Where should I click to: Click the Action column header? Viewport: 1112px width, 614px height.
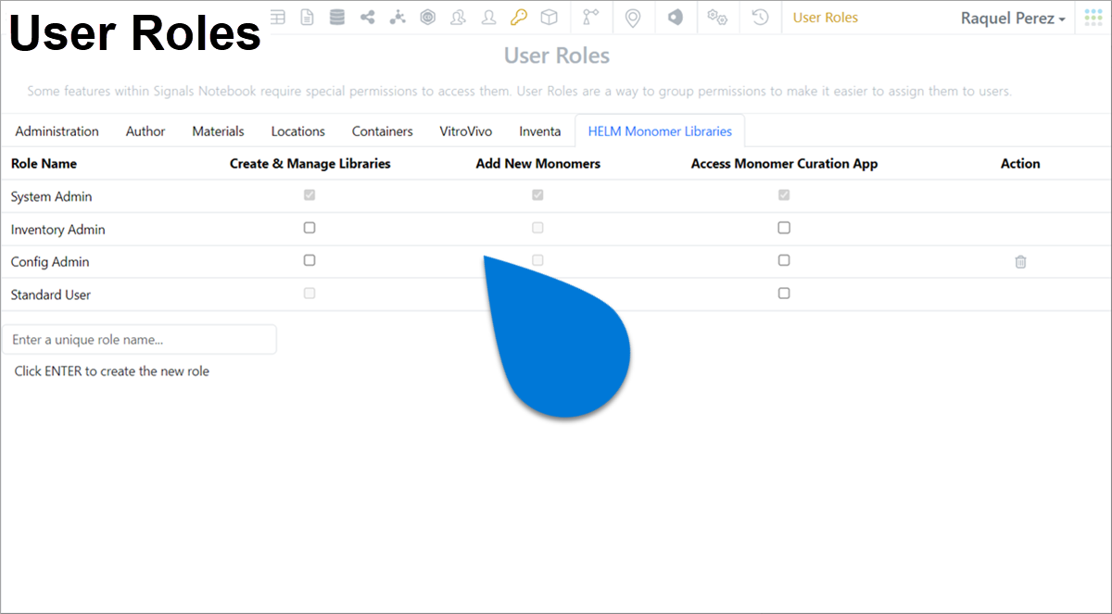1020,163
